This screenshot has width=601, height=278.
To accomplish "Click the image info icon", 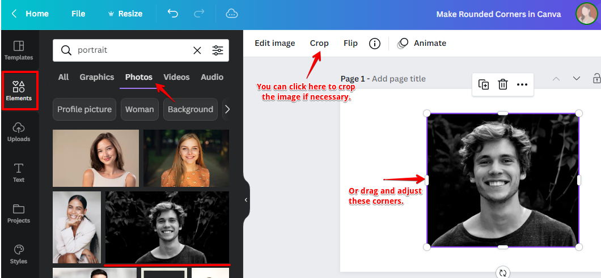I will [374, 44].
